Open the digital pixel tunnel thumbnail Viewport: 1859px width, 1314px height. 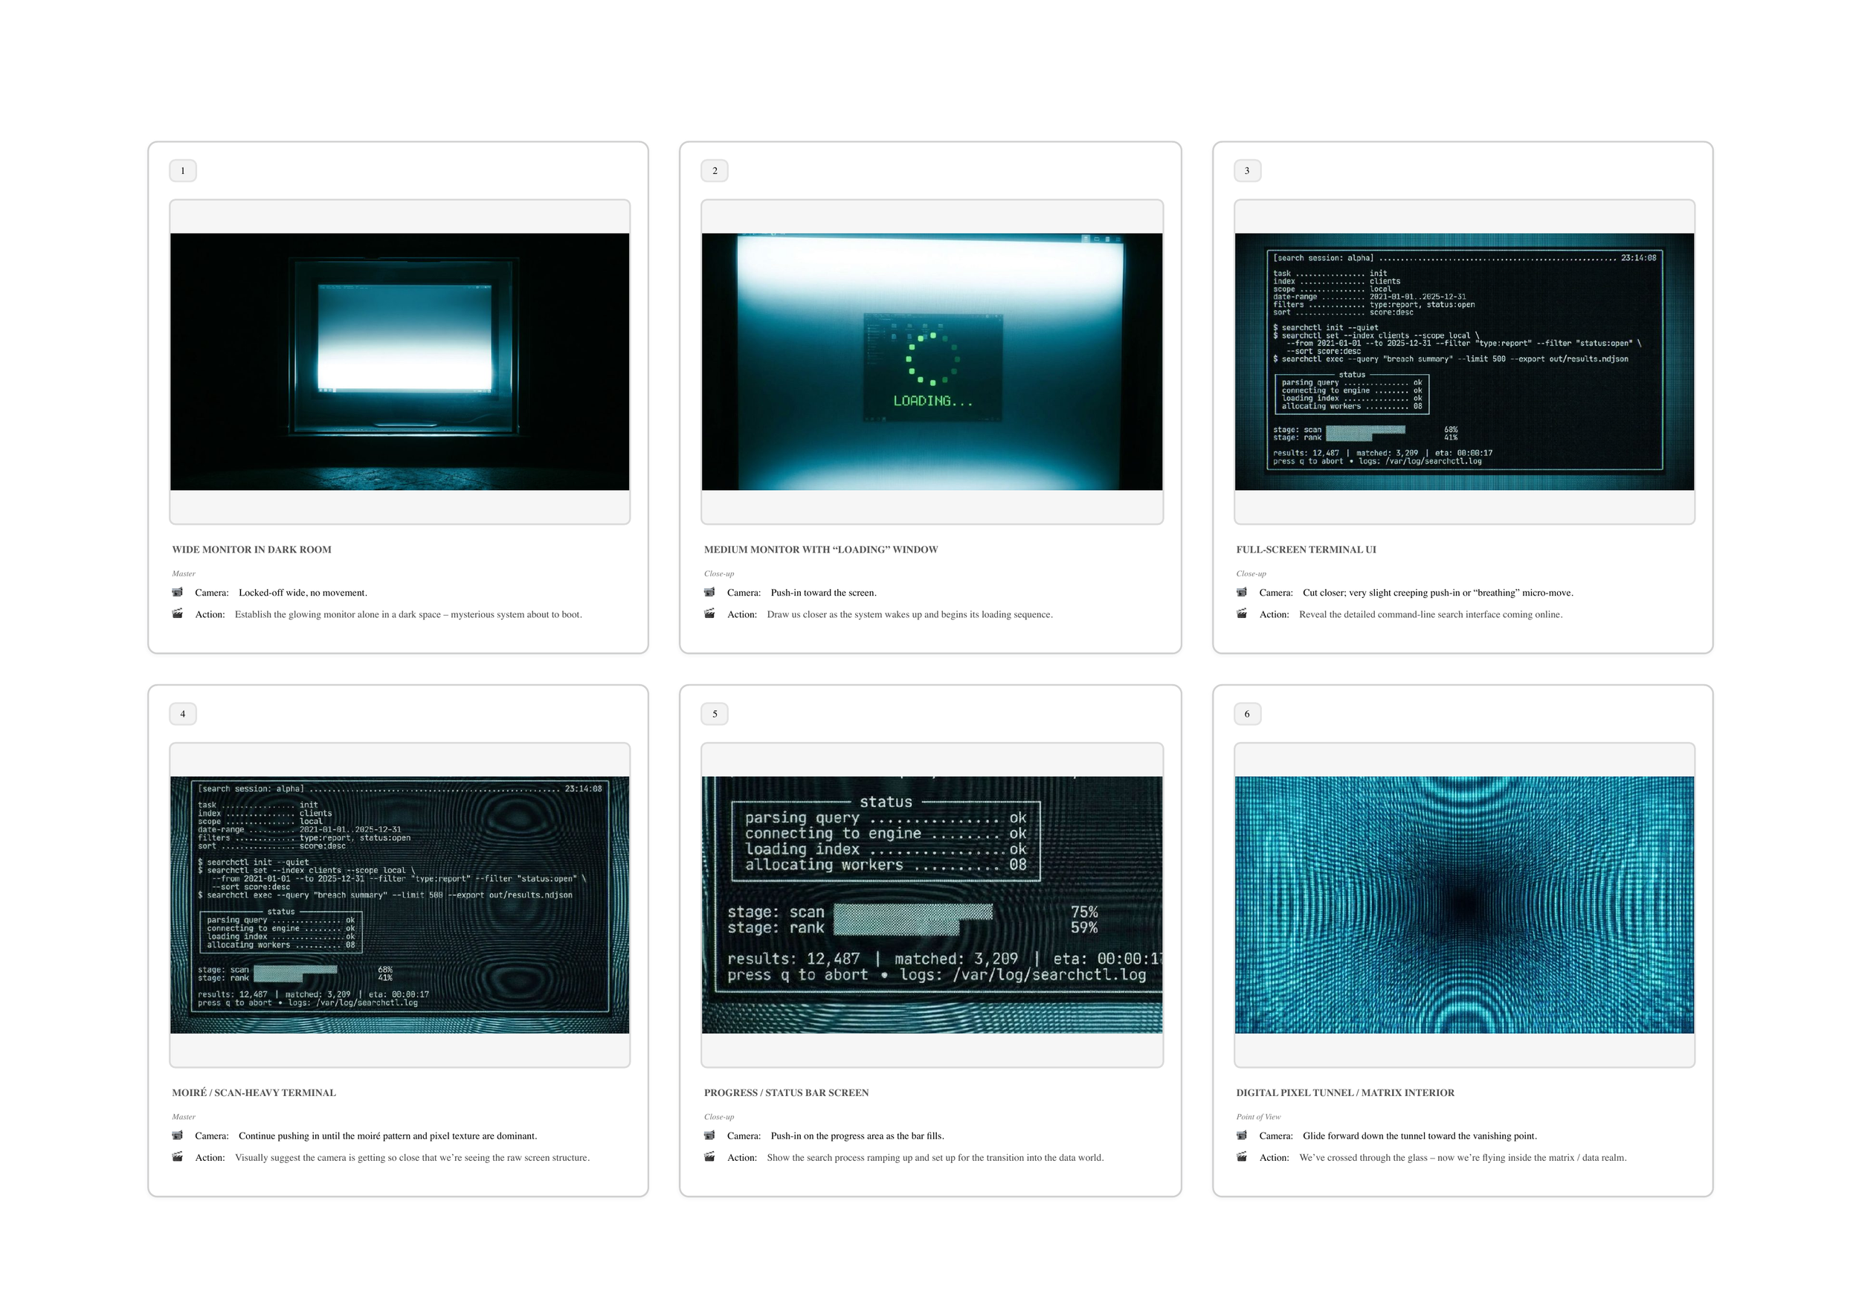tap(1464, 904)
